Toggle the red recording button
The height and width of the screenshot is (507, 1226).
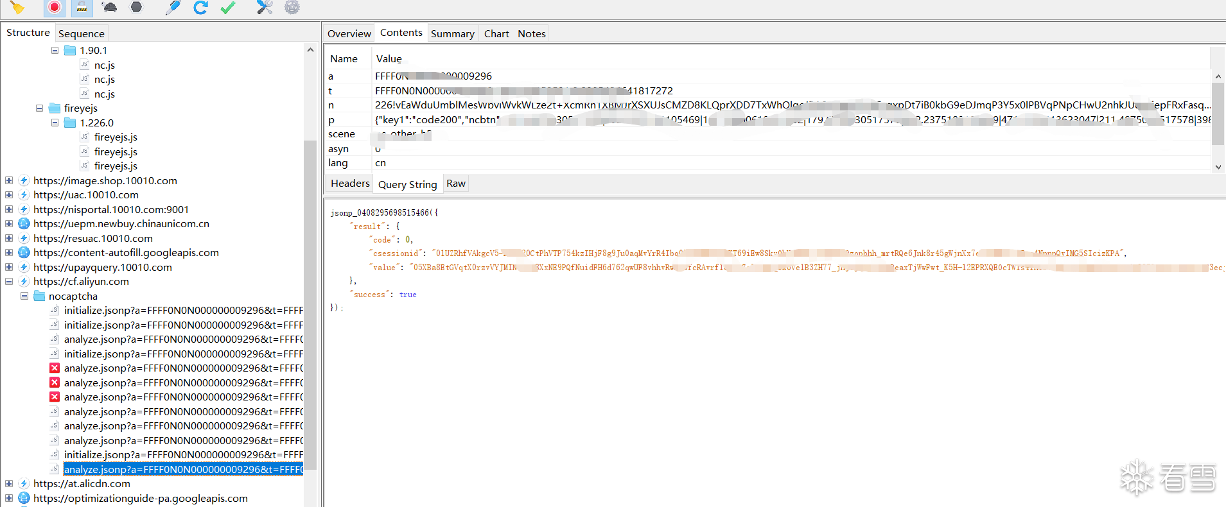(55, 8)
